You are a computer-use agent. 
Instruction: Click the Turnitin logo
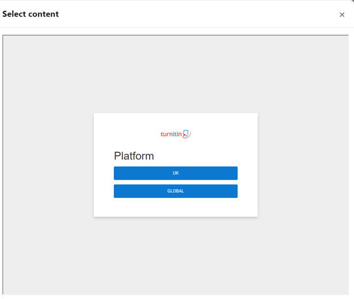[x=176, y=134]
